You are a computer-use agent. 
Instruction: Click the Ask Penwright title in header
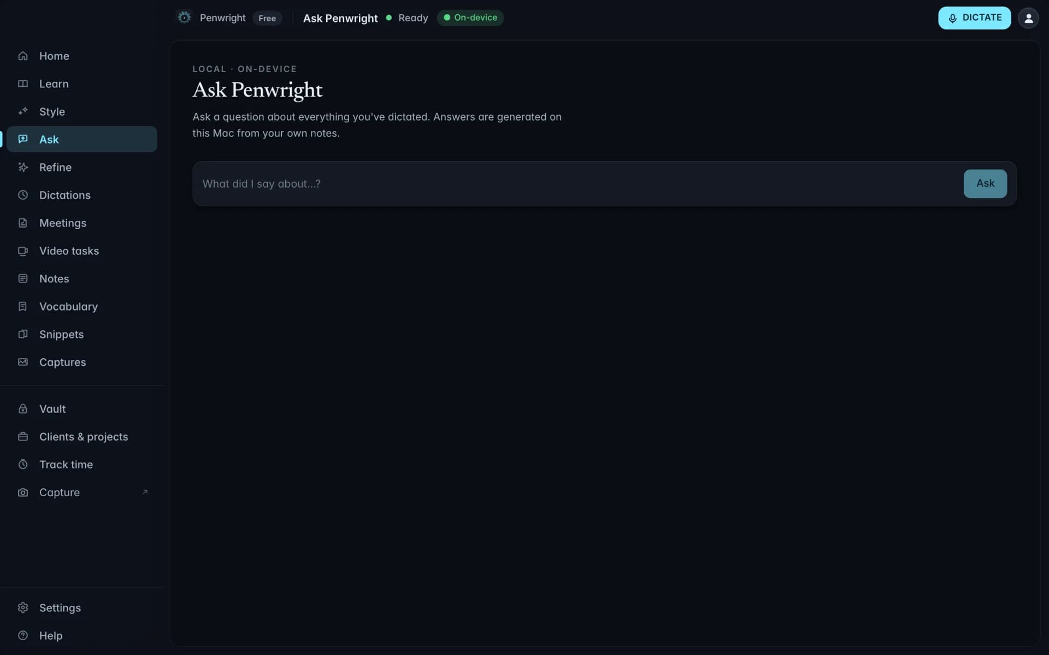tap(340, 18)
